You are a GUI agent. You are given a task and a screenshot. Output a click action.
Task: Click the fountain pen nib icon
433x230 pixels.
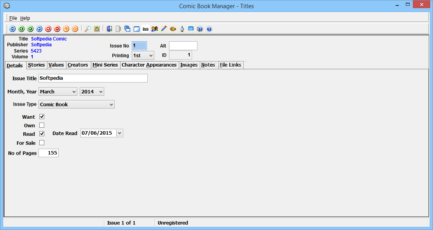(182, 29)
